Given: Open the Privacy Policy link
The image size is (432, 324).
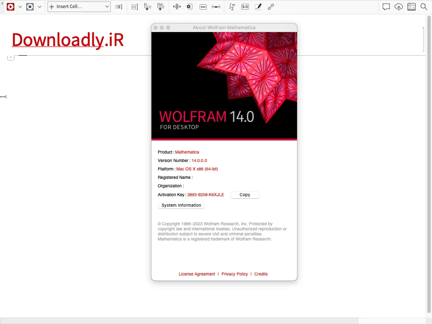Looking at the screenshot, I should (x=235, y=274).
